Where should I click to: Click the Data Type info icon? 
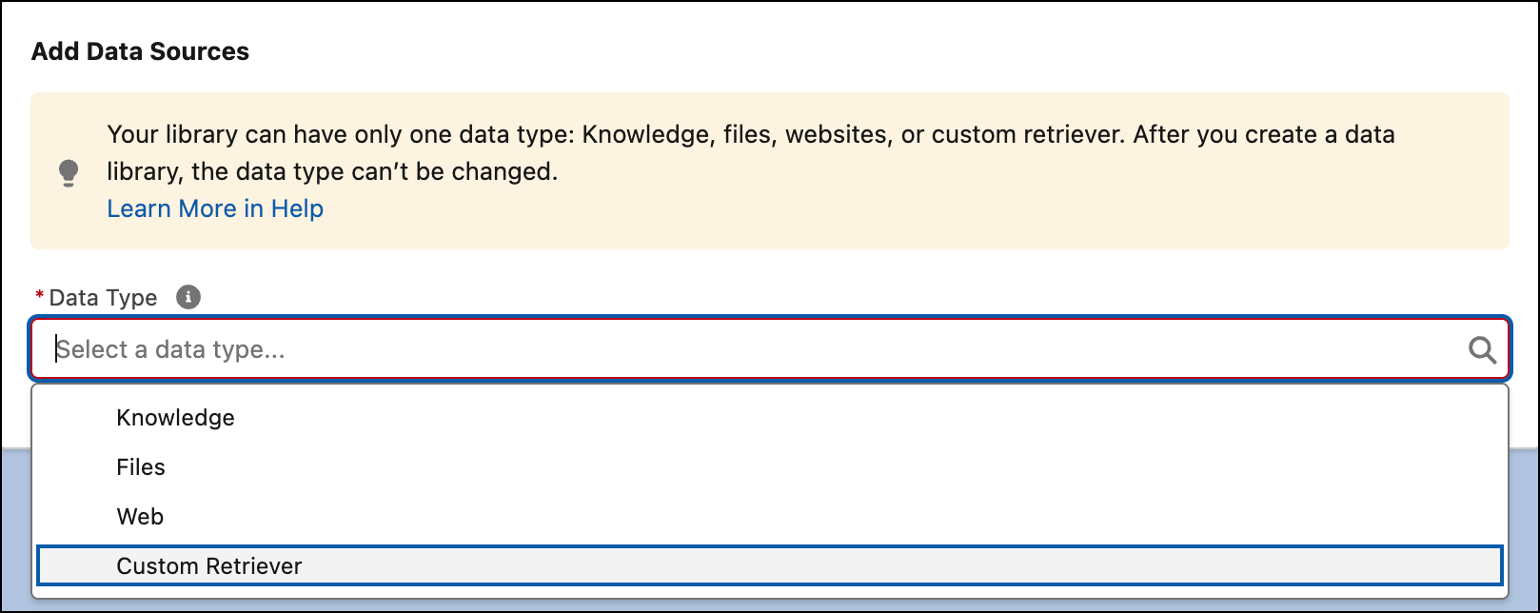pyautogui.click(x=188, y=297)
